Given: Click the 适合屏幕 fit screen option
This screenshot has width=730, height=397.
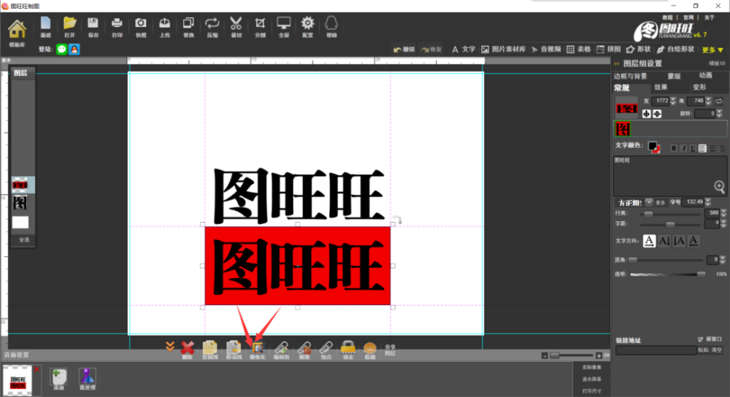Looking at the screenshot, I should 592,379.
